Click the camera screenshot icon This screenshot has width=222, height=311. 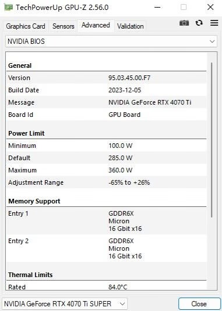(184, 23)
